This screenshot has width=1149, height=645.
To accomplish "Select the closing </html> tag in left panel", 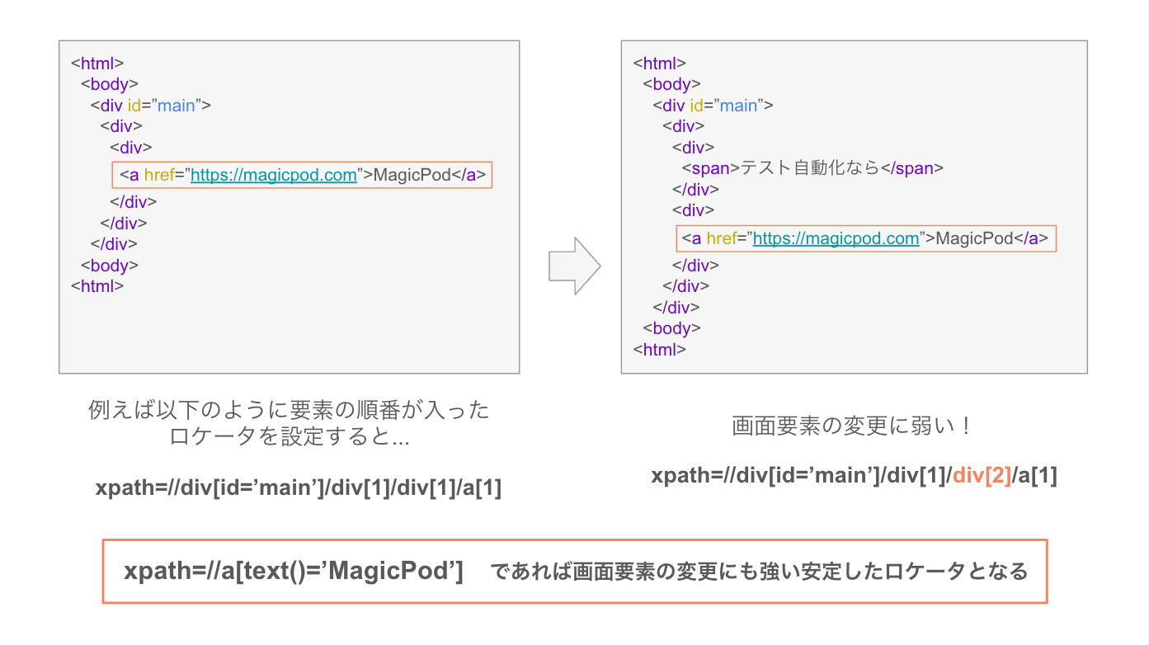I will point(97,285).
